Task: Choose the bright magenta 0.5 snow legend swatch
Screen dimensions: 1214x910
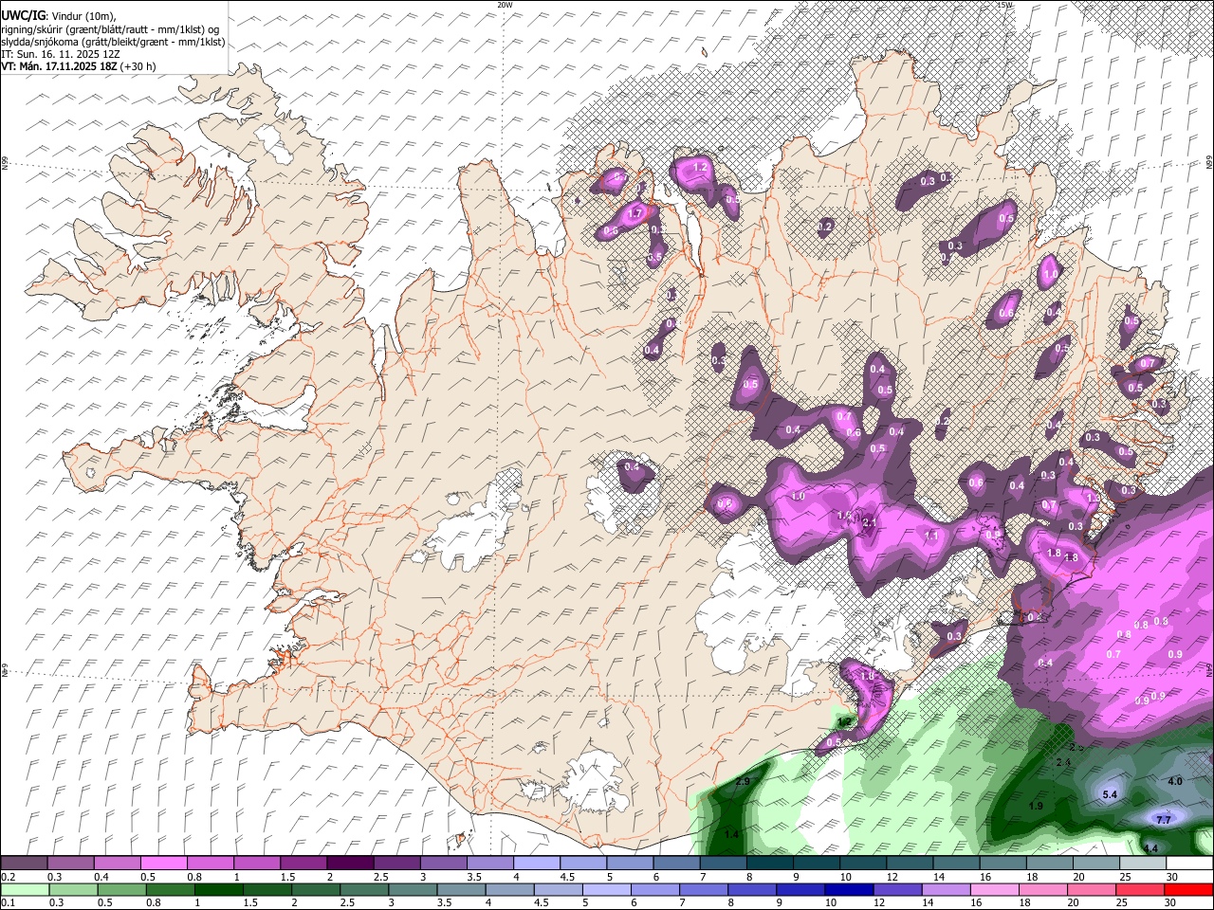Action: click(x=164, y=864)
